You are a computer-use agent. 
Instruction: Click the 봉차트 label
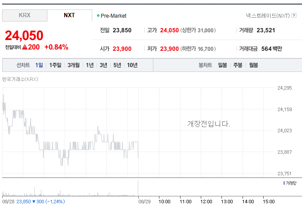click(x=205, y=65)
